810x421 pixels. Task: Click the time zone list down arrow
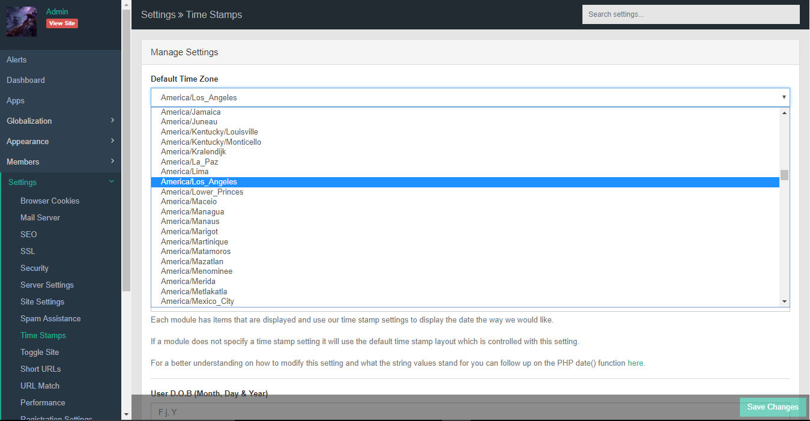point(784,301)
